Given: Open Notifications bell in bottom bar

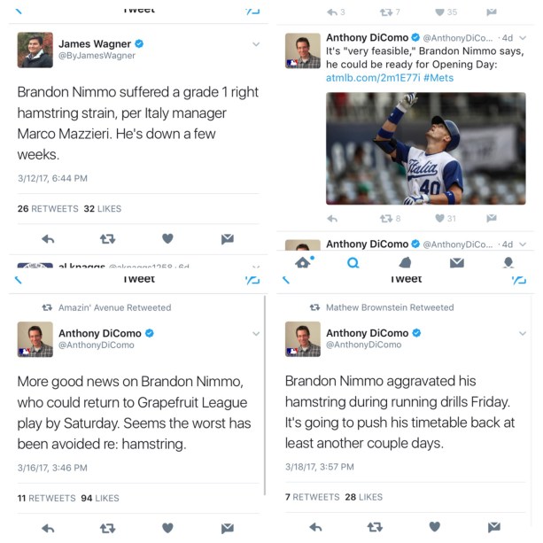Looking at the screenshot, I should (405, 263).
